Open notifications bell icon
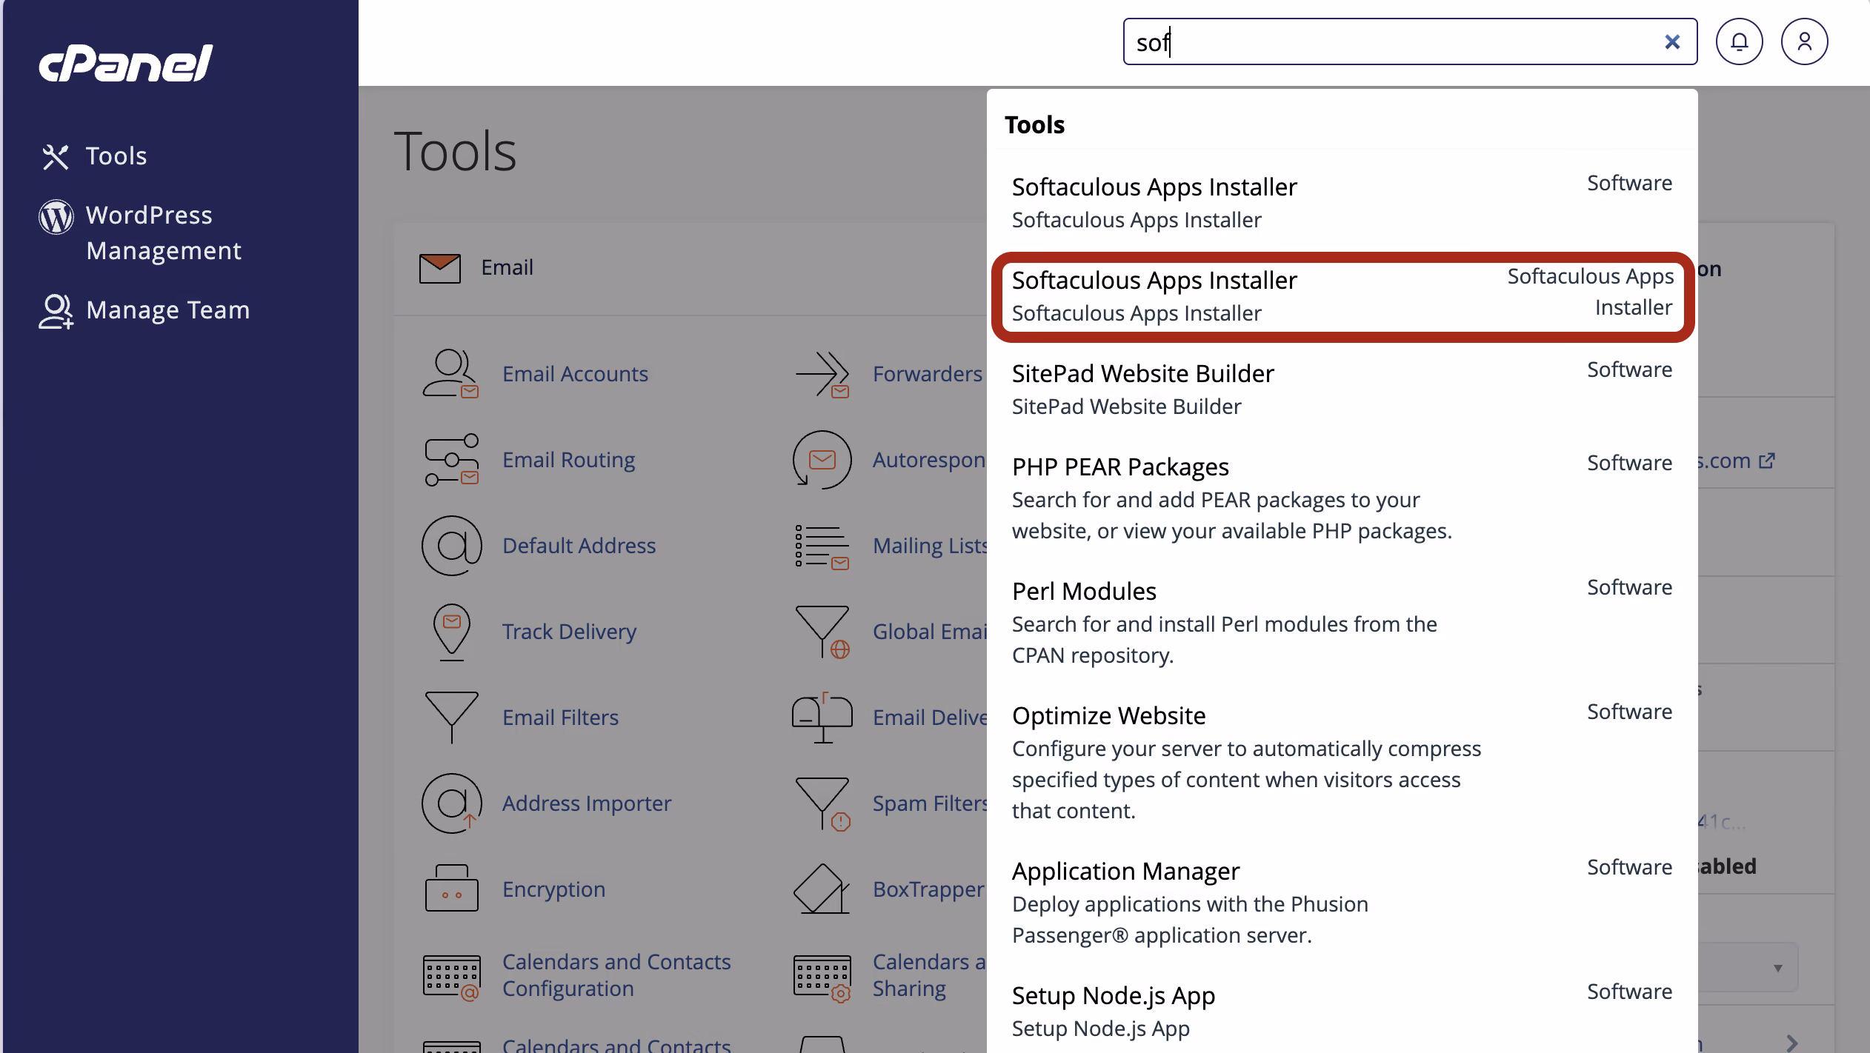 pyautogui.click(x=1739, y=41)
